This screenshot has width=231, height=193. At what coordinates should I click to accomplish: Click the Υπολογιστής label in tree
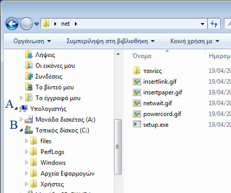tap(48, 109)
